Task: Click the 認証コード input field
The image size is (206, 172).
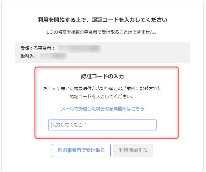Action: pos(102,125)
